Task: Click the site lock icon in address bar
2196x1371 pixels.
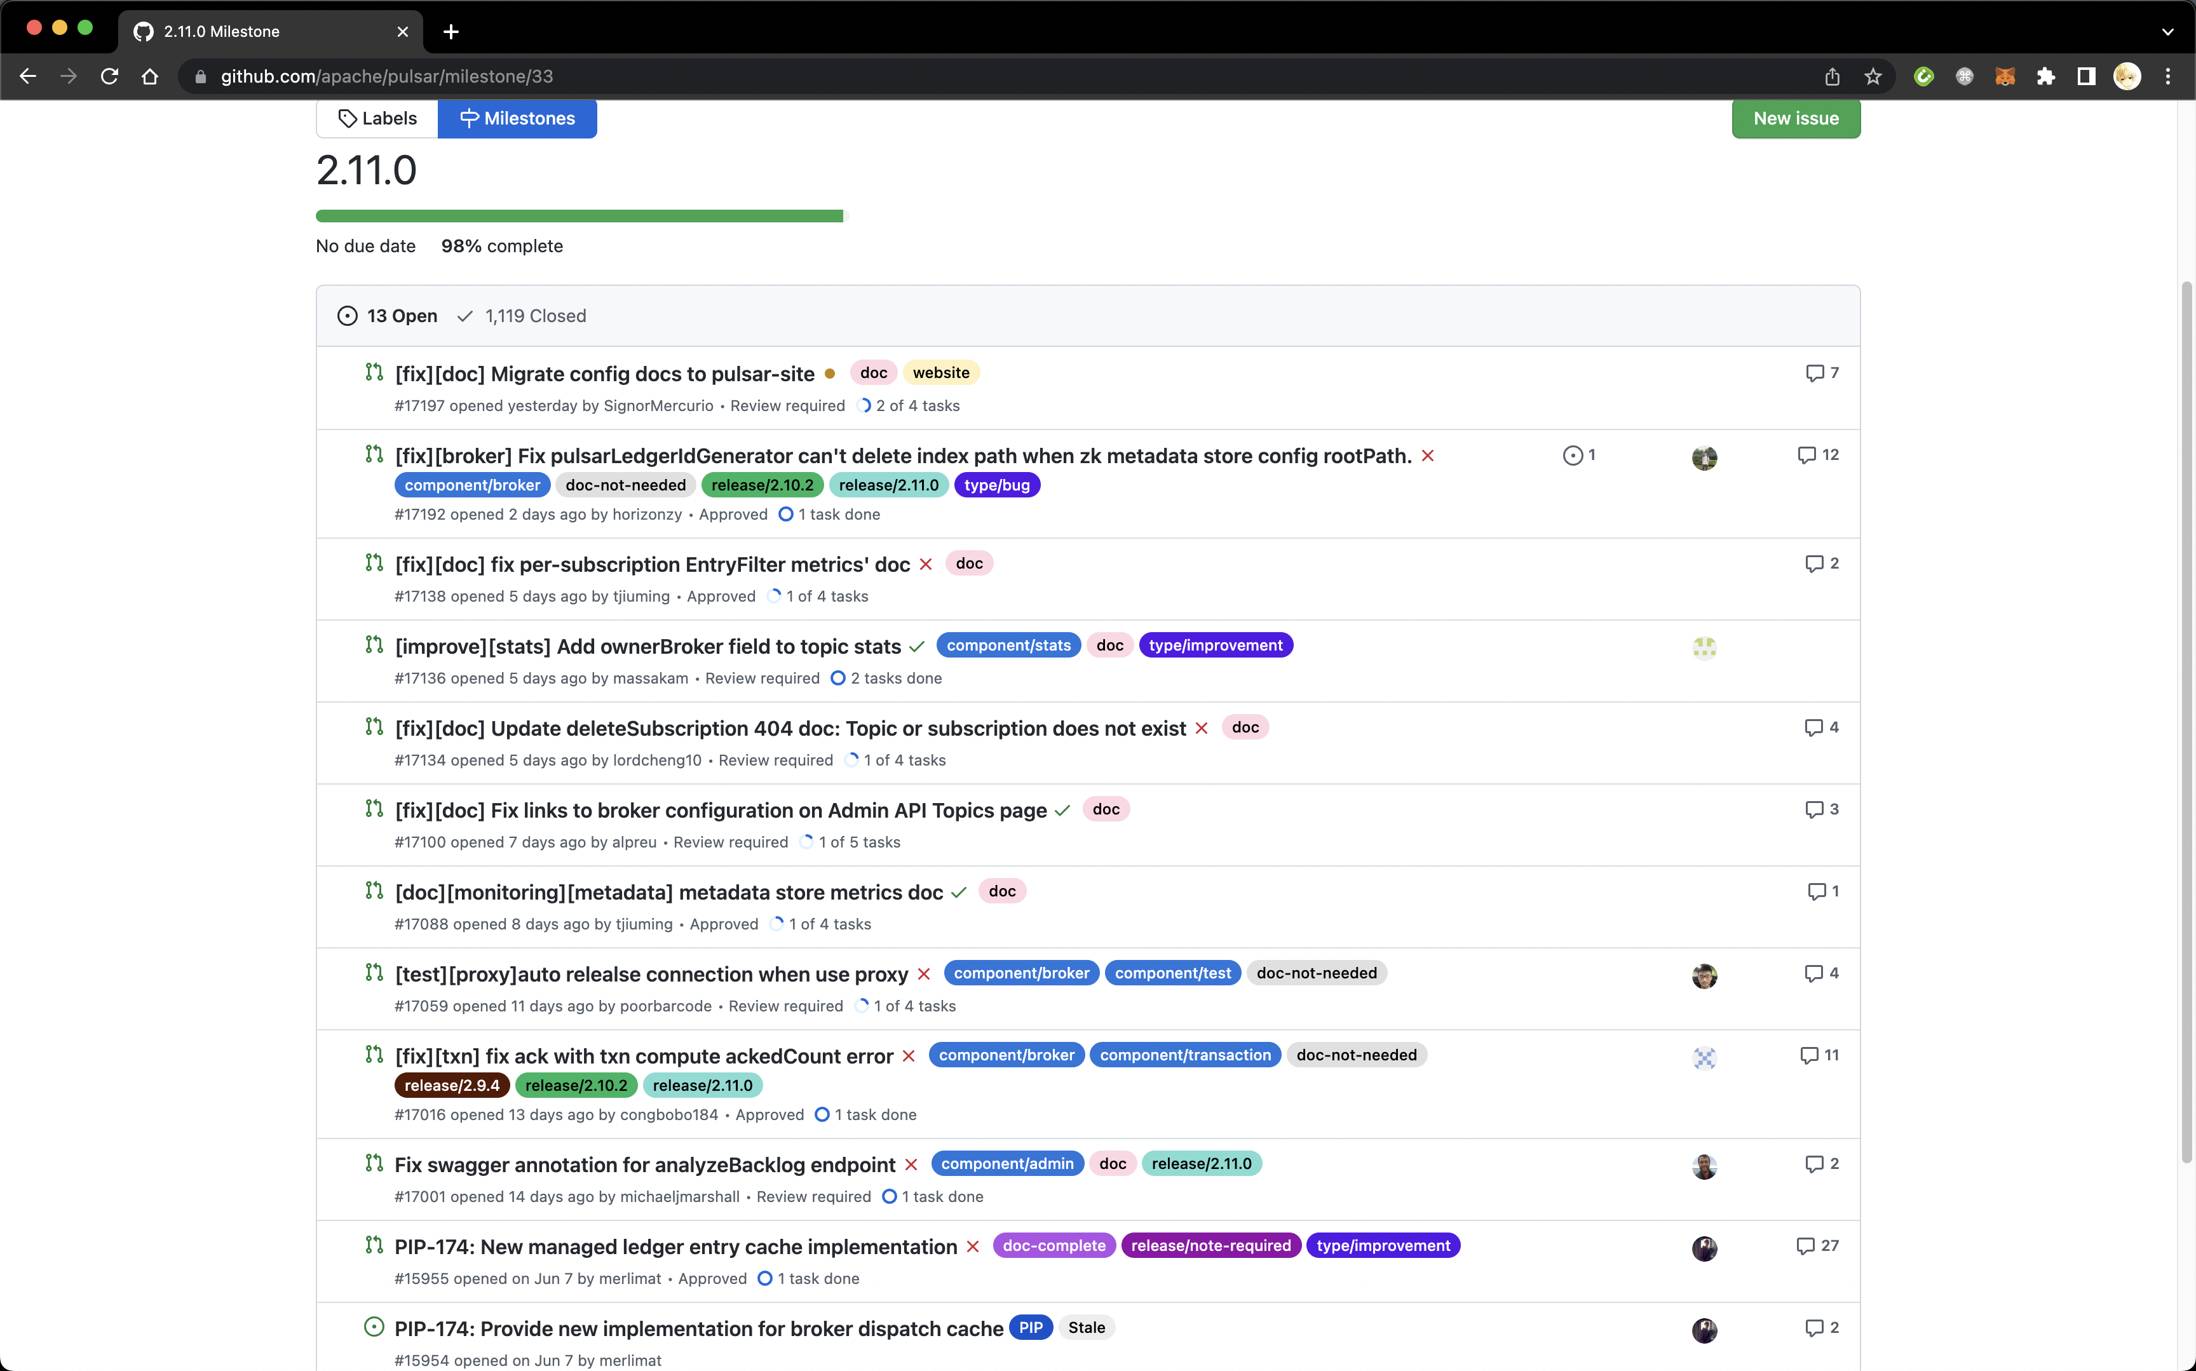Action: coord(200,76)
